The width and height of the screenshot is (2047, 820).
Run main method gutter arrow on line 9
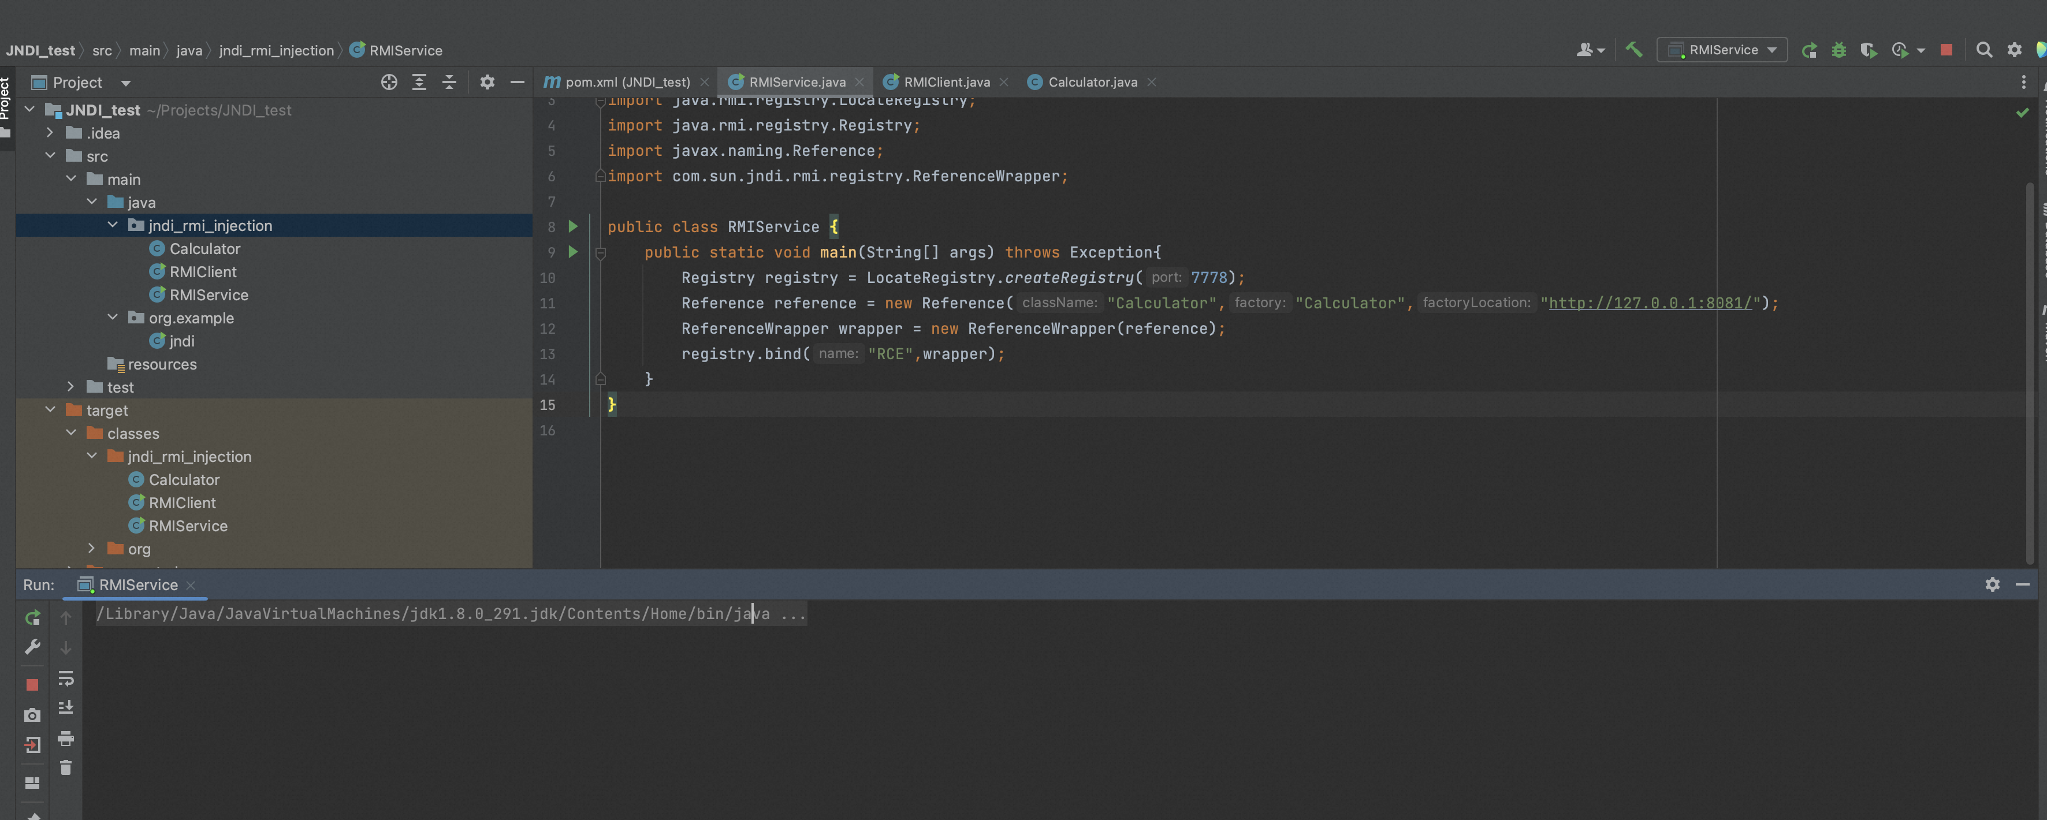pyautogui.click(x=573, y=252)
